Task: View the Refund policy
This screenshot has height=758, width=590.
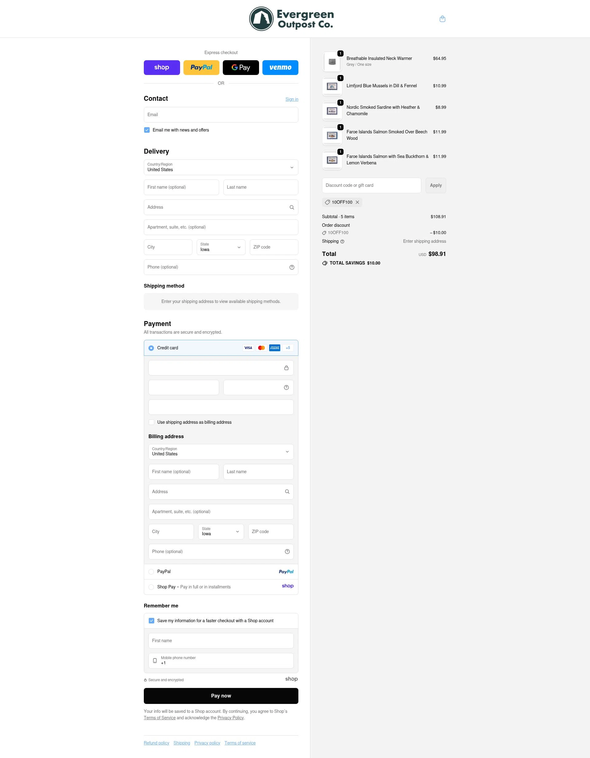Action: pos(156,743)
